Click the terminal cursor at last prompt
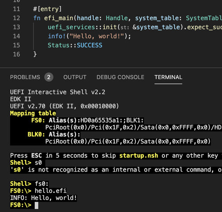Viewport: 222px width, 212px height. tap(36, 205)
